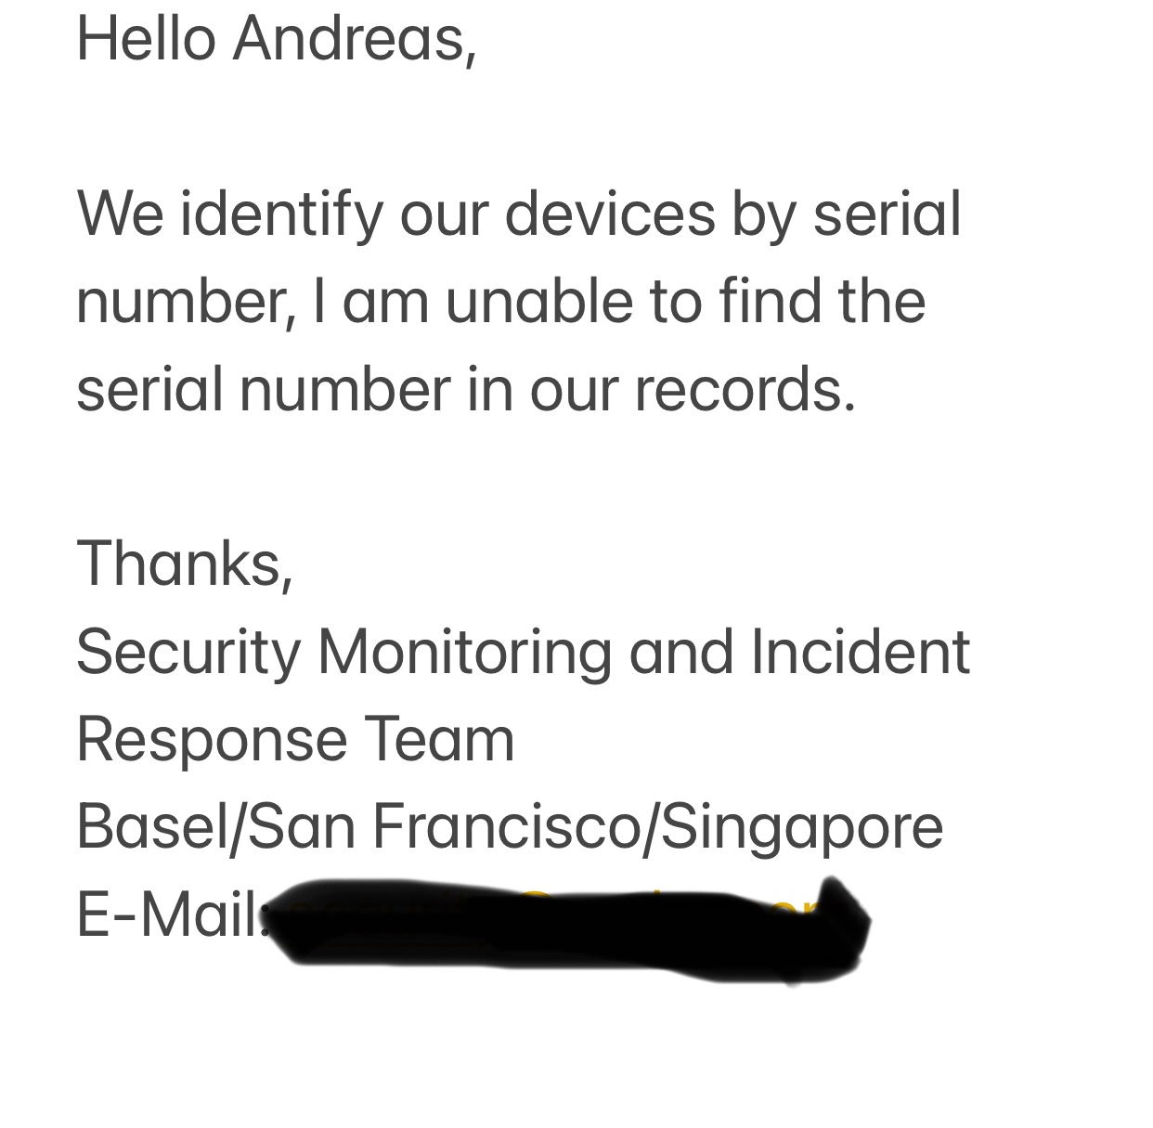Click the word Team in signature

438,739
